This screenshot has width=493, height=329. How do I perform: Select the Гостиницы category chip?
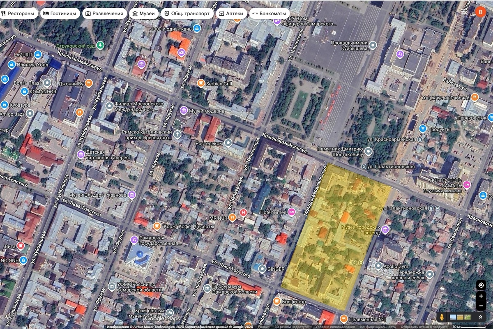[x=60, y=13]
